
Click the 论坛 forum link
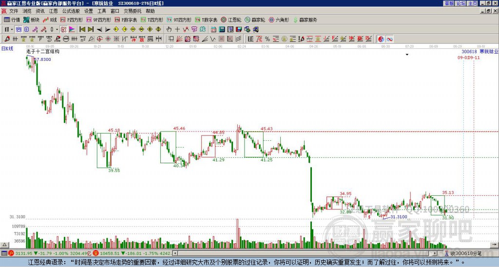(x=461, y=3)
